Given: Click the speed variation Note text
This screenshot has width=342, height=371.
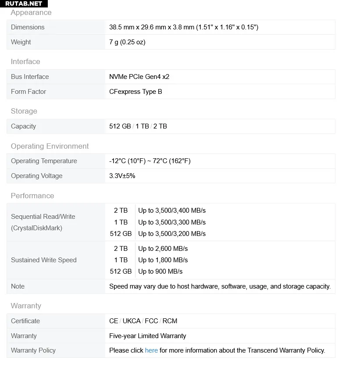Looking at the screenshot, I should click(x=220, y=286).
